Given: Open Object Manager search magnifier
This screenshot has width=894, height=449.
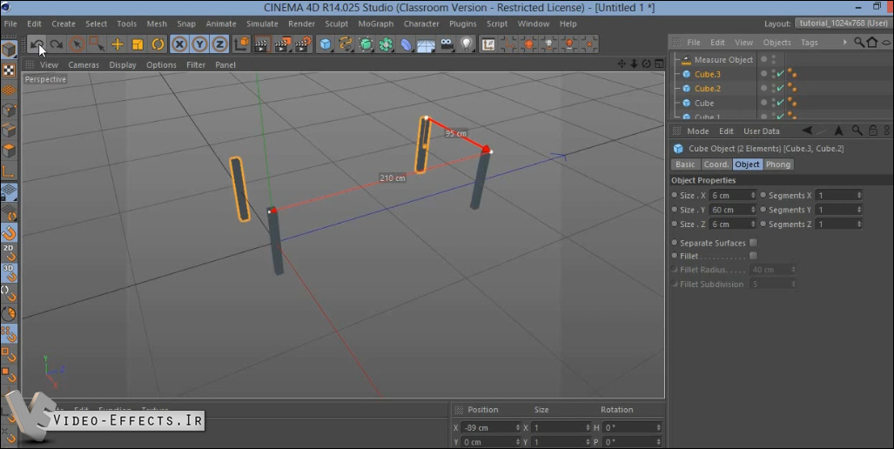Looking at the screenshot, I should [x=858, y=42].
